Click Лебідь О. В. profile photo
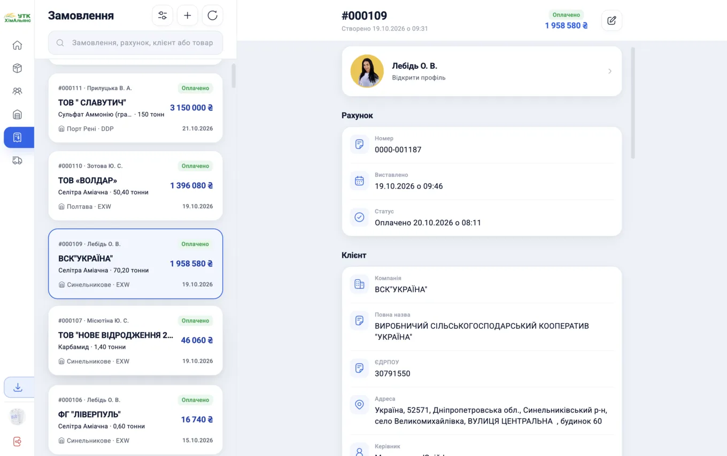Viewport: 727px width, 456px height. [x=367, y=71]
